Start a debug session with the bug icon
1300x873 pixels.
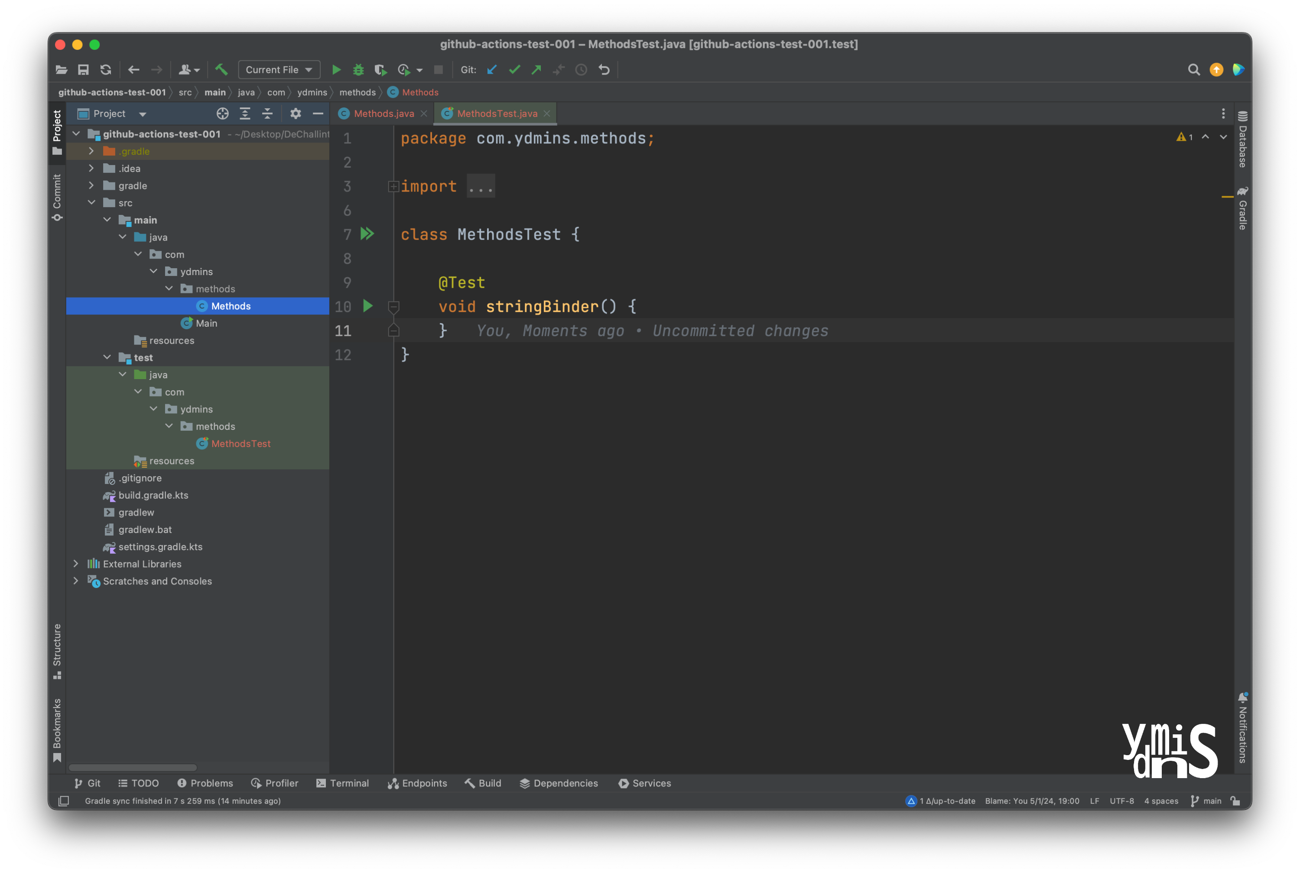point(358,70)
